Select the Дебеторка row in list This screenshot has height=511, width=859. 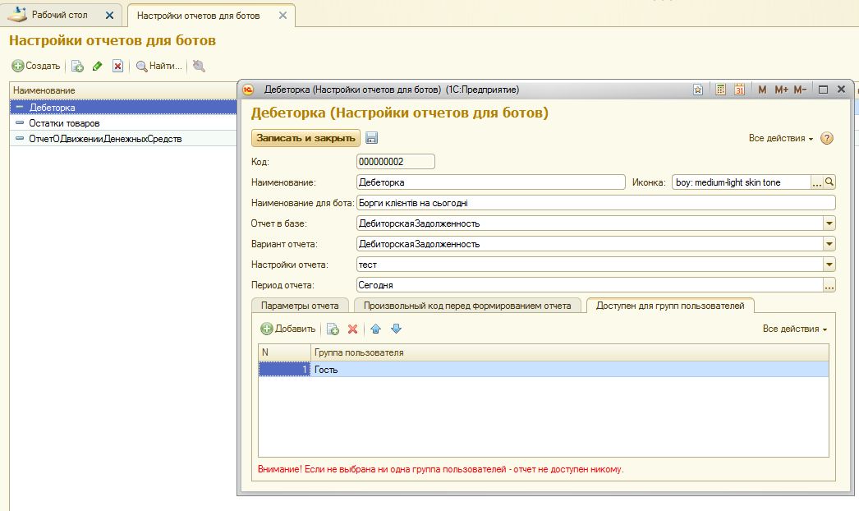click(123, 108)
